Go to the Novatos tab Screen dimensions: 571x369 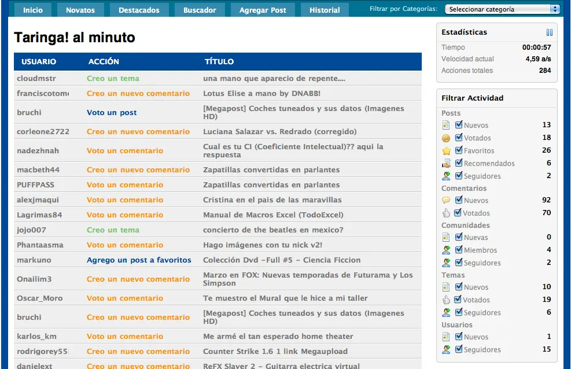click(80, 10)
